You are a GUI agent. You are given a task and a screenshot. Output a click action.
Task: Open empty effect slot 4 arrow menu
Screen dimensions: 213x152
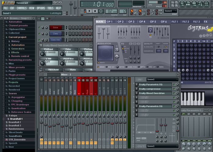[137, 97]
